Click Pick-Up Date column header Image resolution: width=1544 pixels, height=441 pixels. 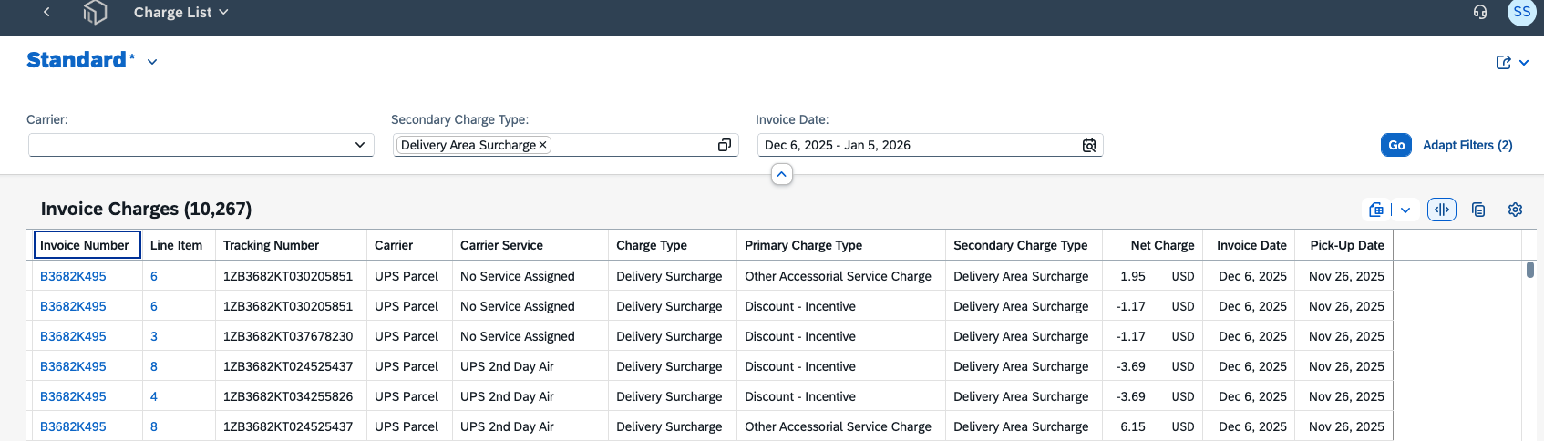pyautogui.click(x=1344, y=245)
